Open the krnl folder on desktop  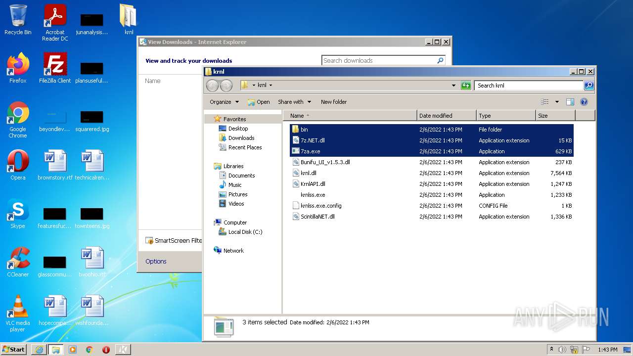coord(129,20)
